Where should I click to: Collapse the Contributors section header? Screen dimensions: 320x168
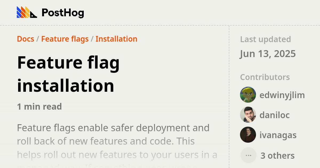[x=265, y=77]
